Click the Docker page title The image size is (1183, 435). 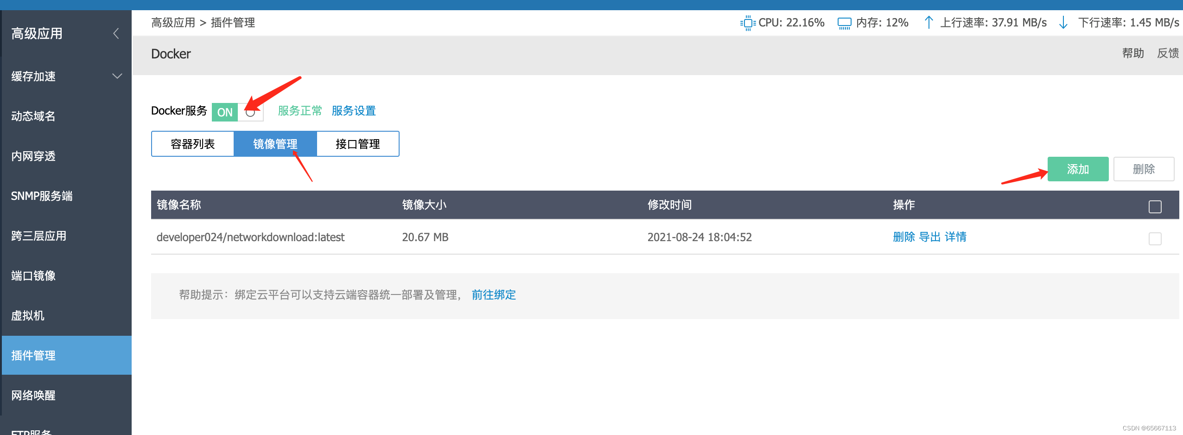[171, 54]
